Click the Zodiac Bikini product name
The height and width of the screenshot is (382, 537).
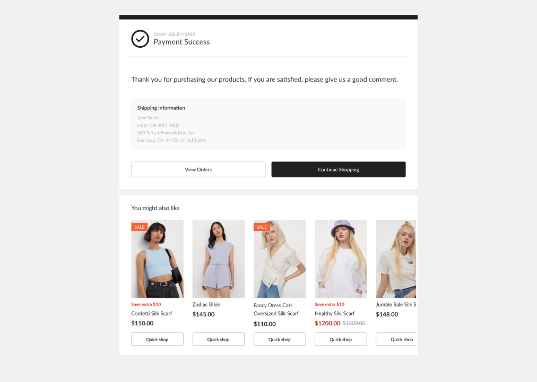tap(207, 305)
